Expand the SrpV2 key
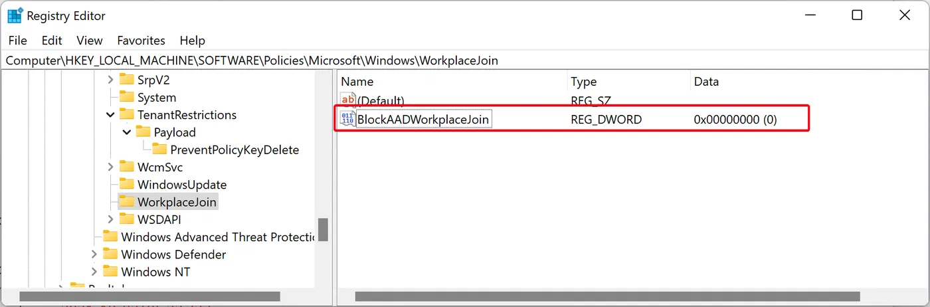Image resolution: width=930 pixels, height=307 pixels. [x=110, y=80]
